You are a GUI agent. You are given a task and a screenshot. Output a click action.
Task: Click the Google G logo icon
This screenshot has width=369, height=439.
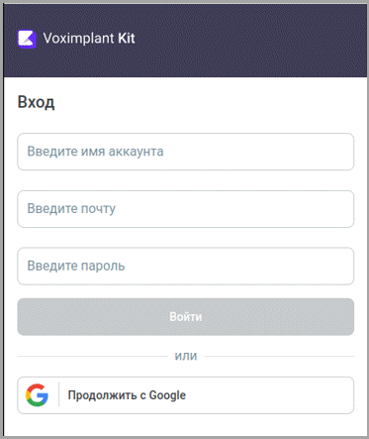click(x=37, y=395)
